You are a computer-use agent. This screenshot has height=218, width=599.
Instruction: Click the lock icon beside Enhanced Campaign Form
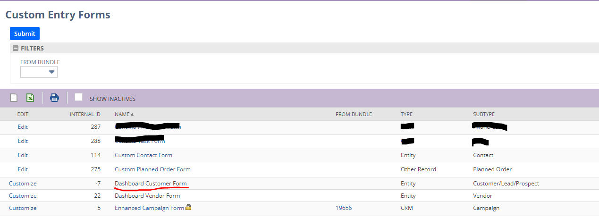188,208
